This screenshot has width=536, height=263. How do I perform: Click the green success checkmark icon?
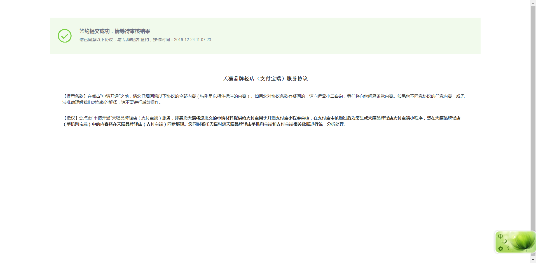pyautogui.click(x=65, y=36)
